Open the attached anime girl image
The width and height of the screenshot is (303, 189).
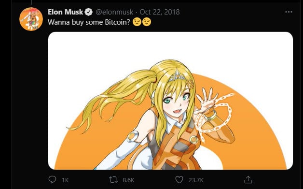pos(170,101)
